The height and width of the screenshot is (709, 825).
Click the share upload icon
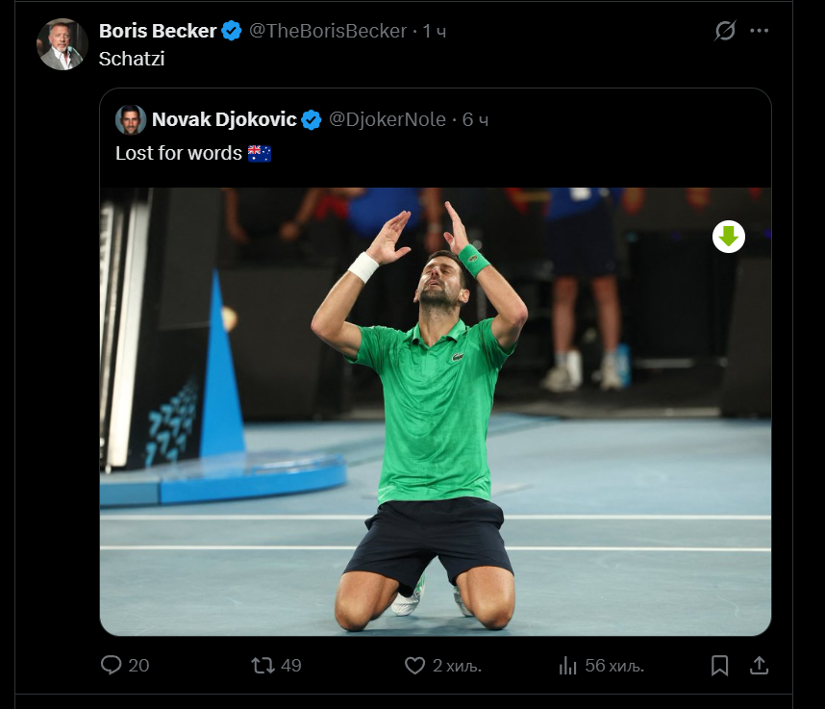(759, 666)
